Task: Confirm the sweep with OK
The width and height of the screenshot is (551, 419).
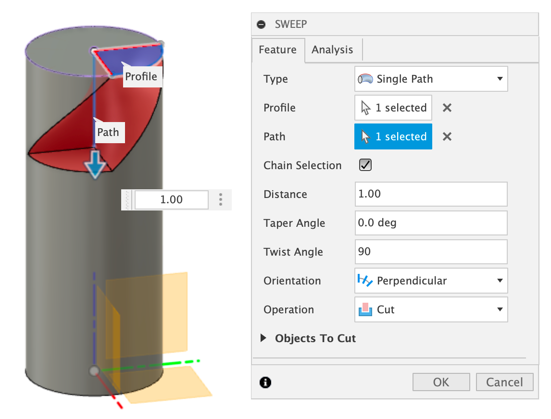Action: (441, 382)
